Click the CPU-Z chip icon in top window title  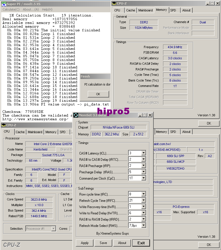(x=114, y=3)
